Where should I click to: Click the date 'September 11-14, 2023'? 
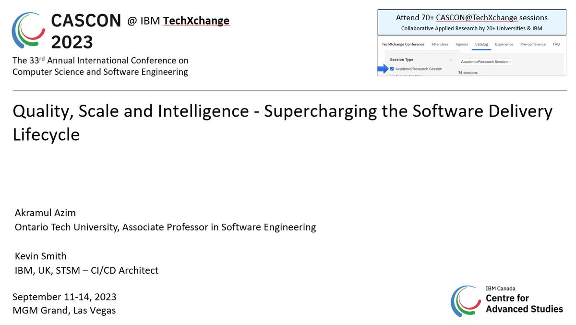click(x=64, y=297)
